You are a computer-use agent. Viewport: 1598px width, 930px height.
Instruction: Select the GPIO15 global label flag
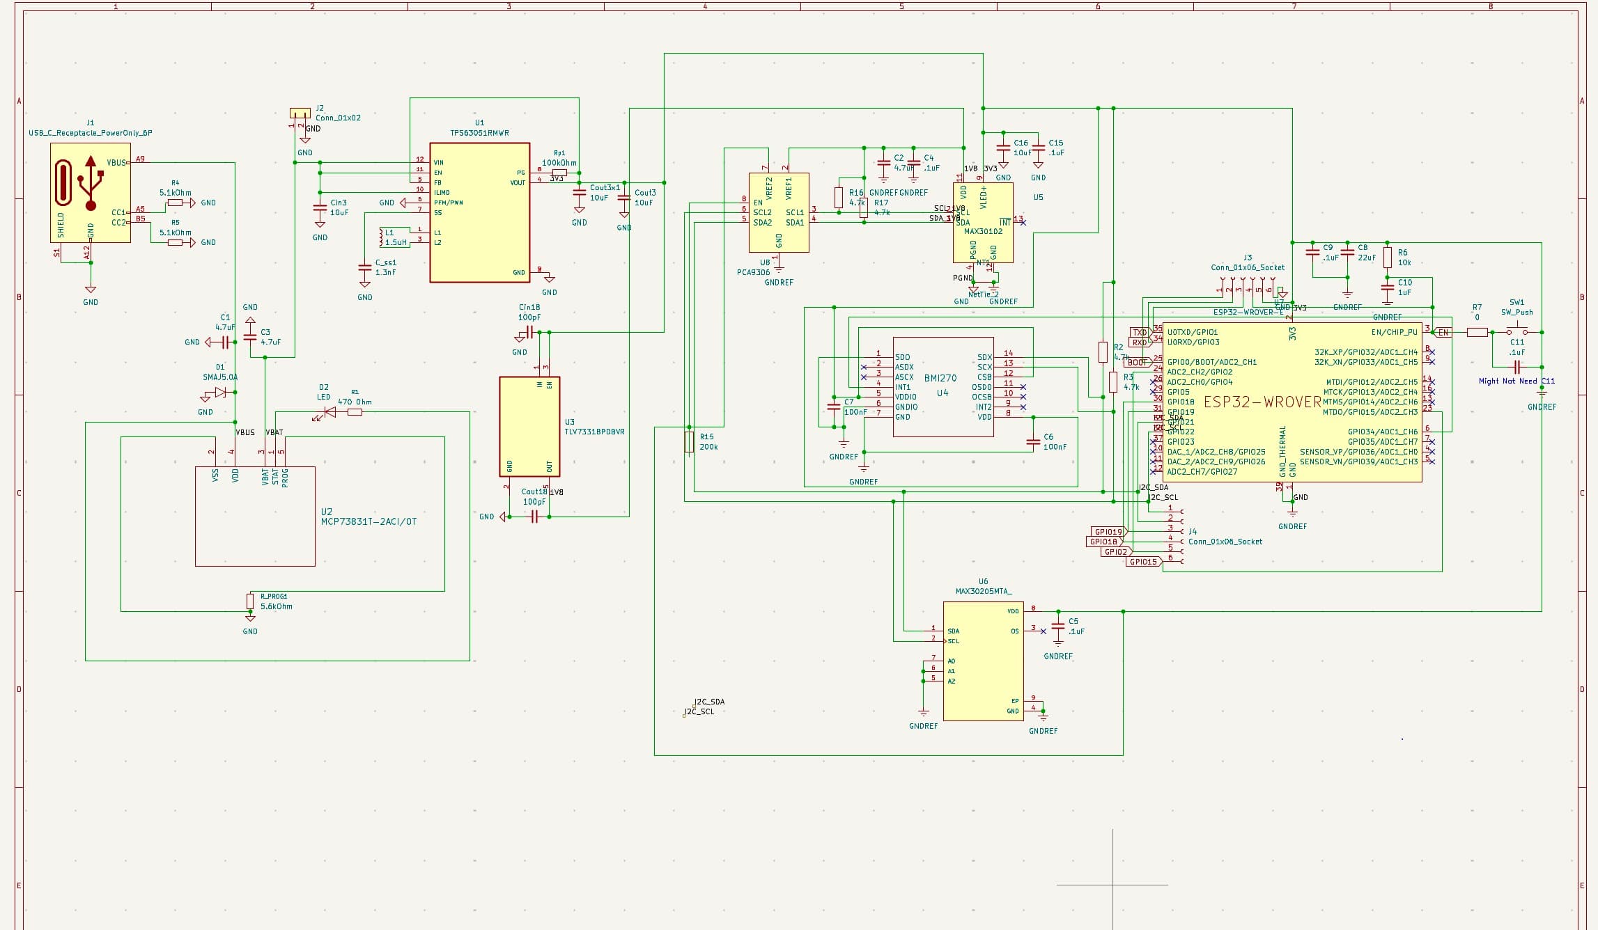(x=1145, y=562)
